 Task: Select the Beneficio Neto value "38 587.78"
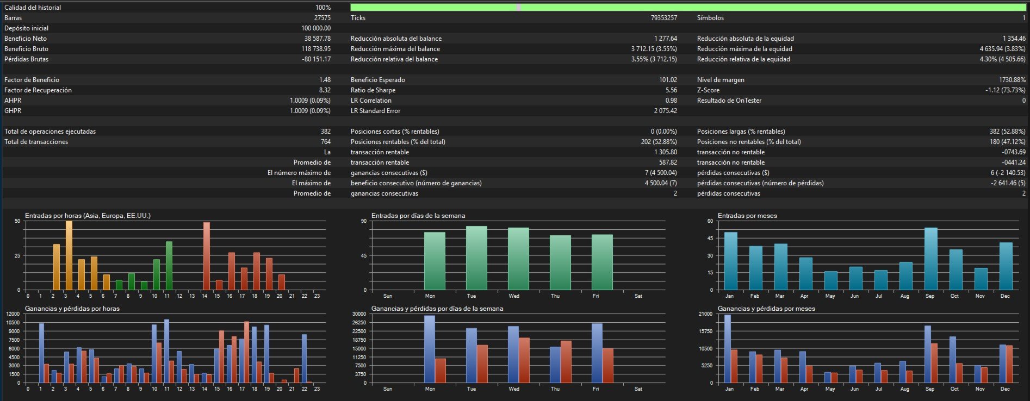tap(318, 39)
